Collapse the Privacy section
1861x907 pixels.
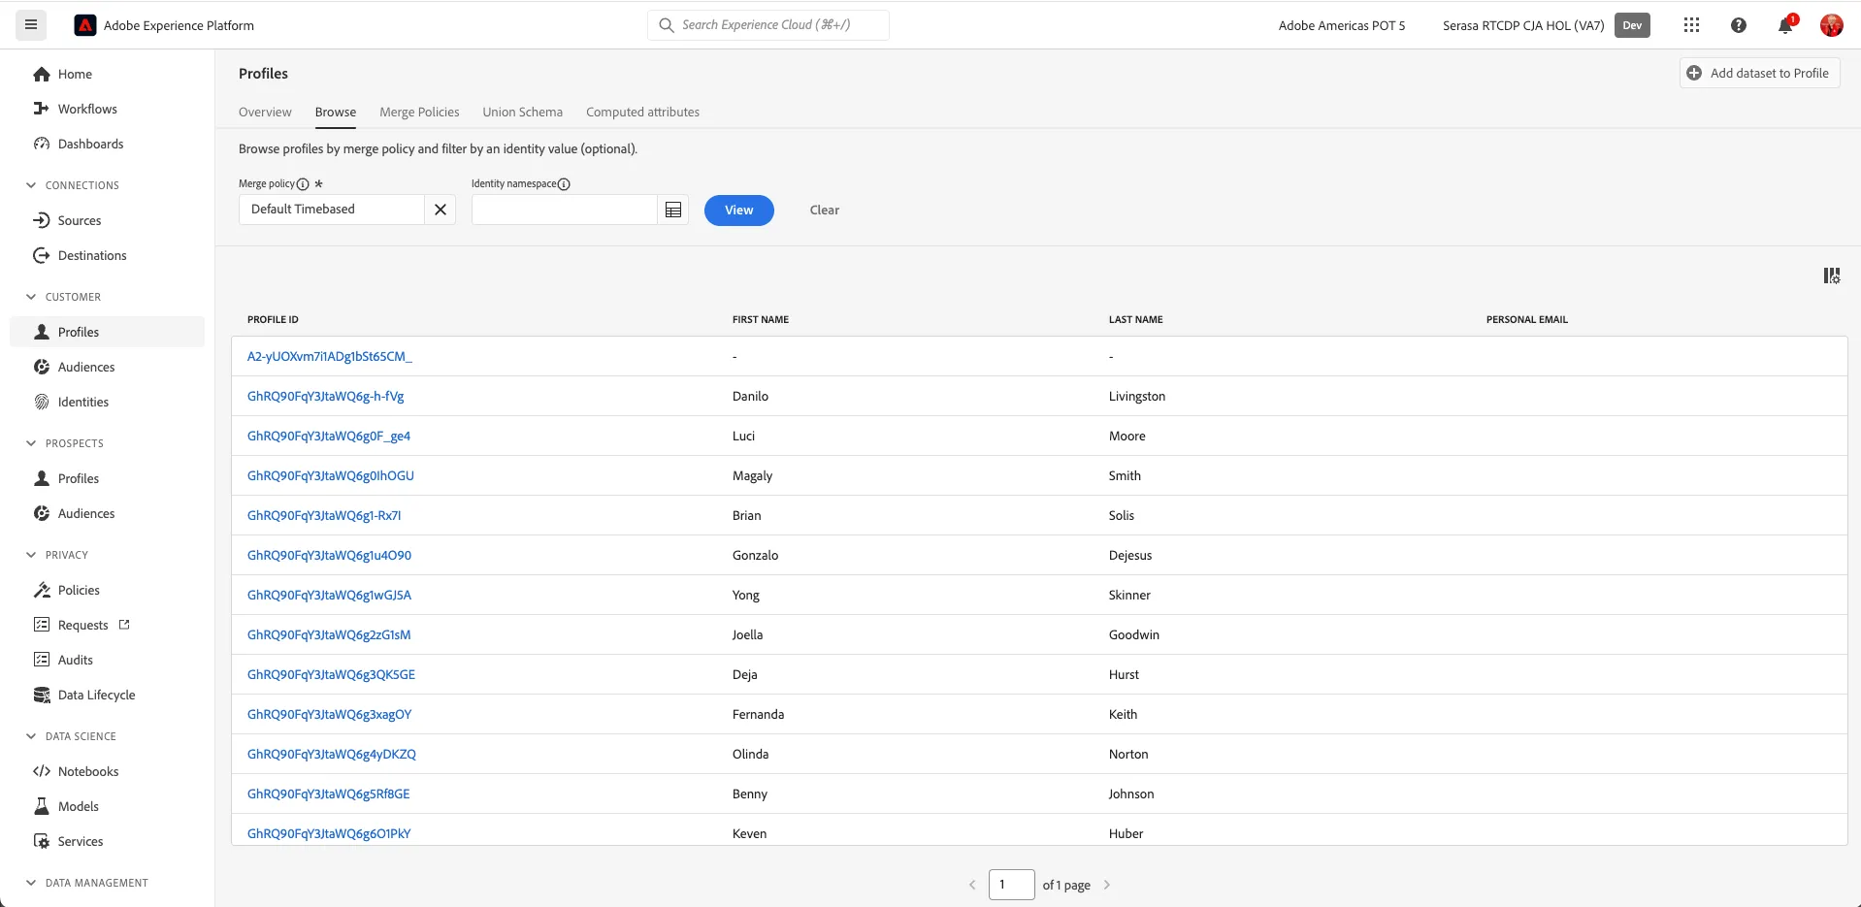[x=31, y=555]
